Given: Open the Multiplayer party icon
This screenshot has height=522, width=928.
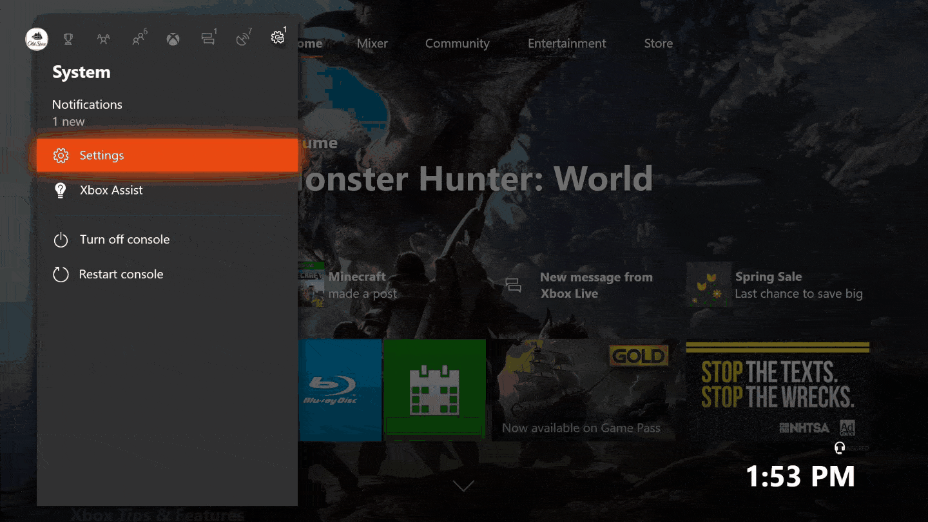Looking at the screenshot, I should (x=103, y=39).
